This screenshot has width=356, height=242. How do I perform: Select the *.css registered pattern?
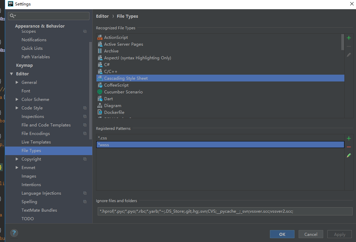[220, 138]
